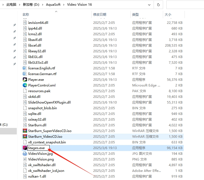Click the PAK 文件 type cell
204x180 pixels.
pos(139,91)
